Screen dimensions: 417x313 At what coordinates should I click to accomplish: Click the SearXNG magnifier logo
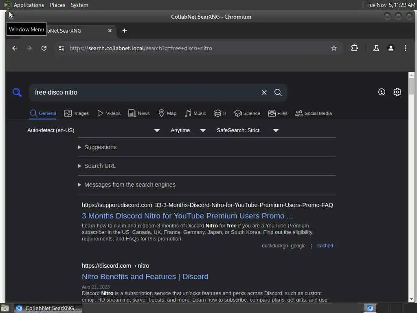(17, 93)
